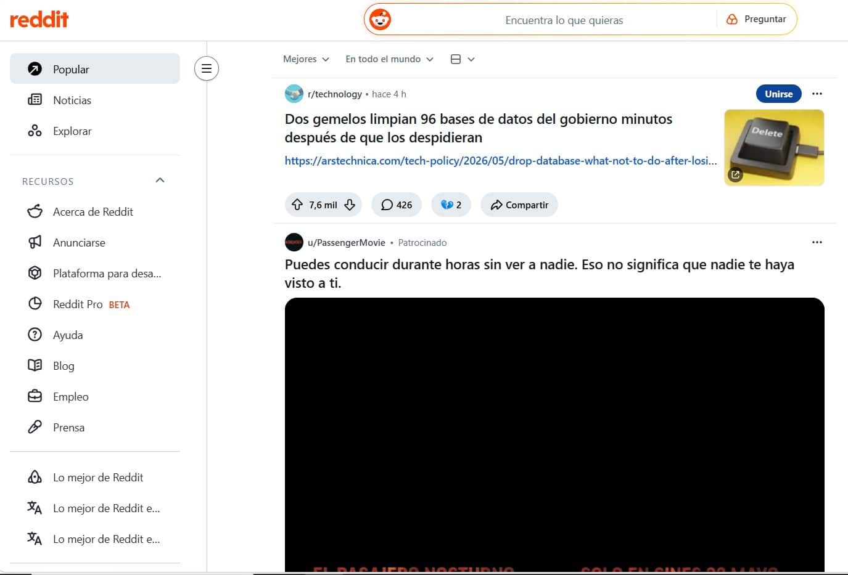Screen dimensions: 848x575
Task: Click the Popular arrow icon
Action: [35, 68]
